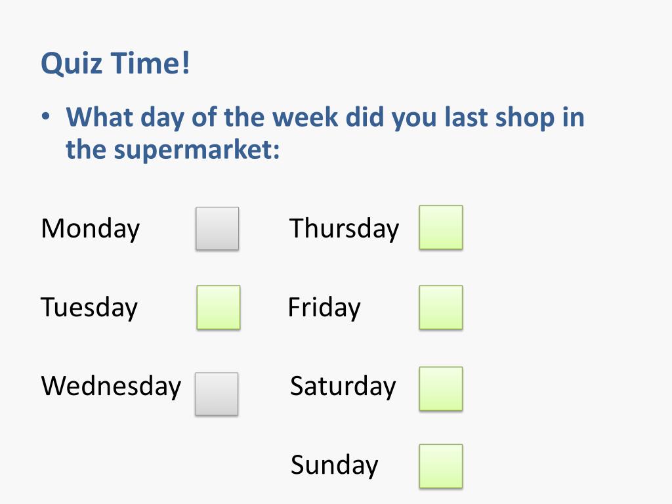
Task: Check the Monday checkbox
Action: coord(217,228)
